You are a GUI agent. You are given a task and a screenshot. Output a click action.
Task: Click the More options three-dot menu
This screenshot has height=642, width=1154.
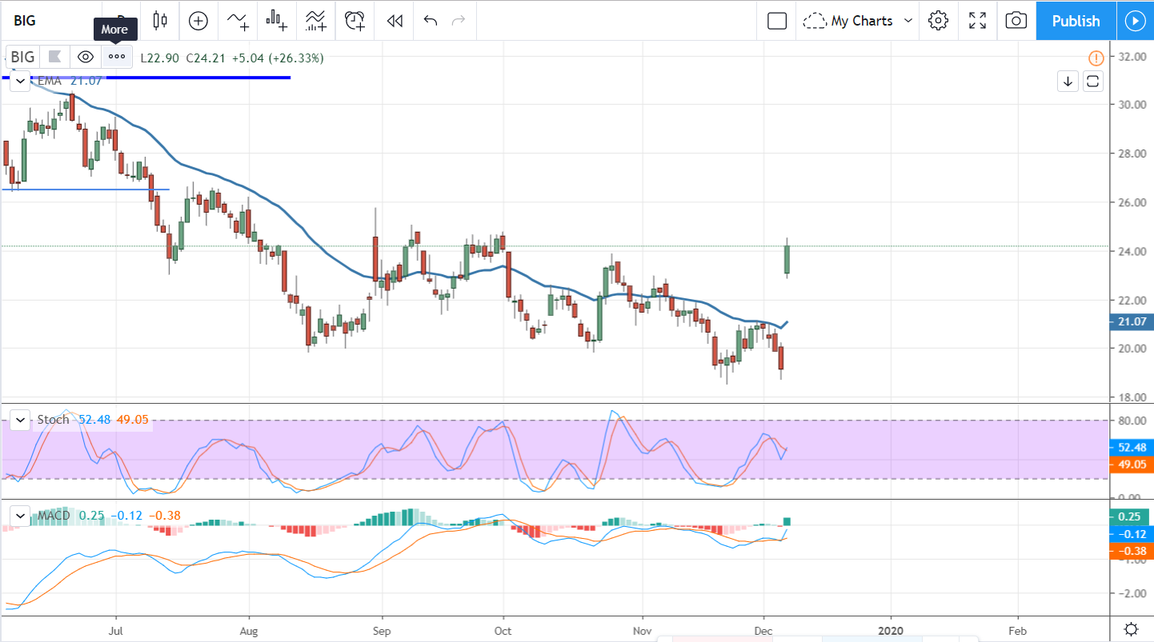coord(117,57)
